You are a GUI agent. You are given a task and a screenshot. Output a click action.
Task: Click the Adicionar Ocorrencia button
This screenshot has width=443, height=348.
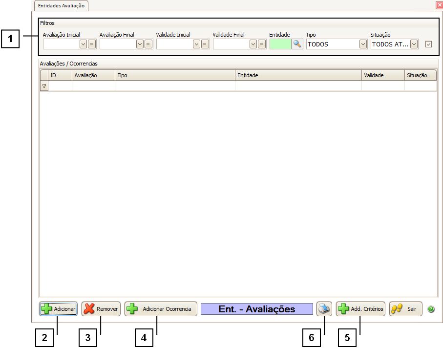click(x=161, y=309)
